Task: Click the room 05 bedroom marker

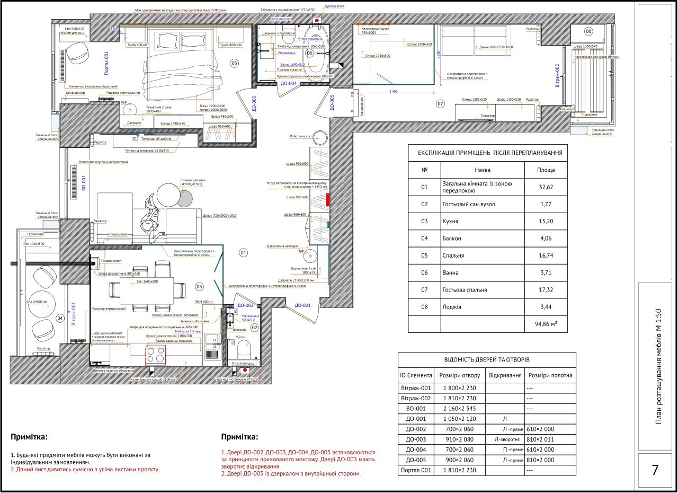Action: [x=235, y=63]
